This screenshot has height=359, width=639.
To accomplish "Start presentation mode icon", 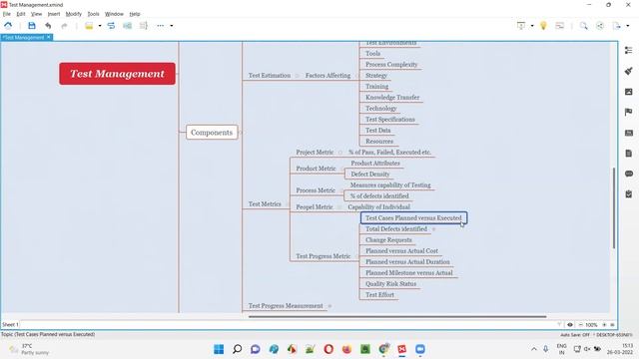I will pyautogui.click(x=521, y=26).
